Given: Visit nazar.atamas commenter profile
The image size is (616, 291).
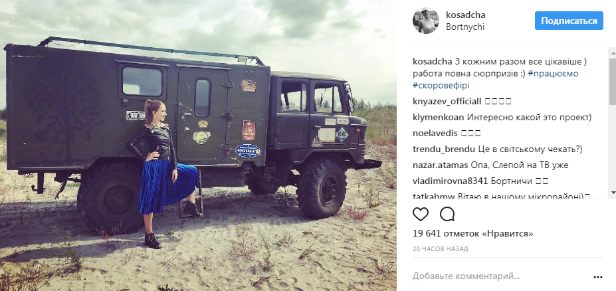Looking at the screenshot, I should pos(440,165).
